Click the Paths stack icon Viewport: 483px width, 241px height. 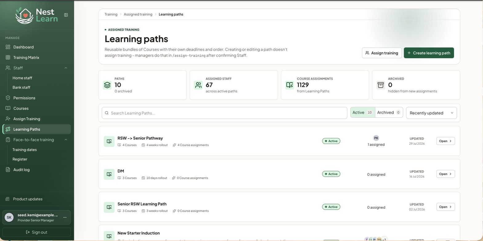(x=107, y=85)
